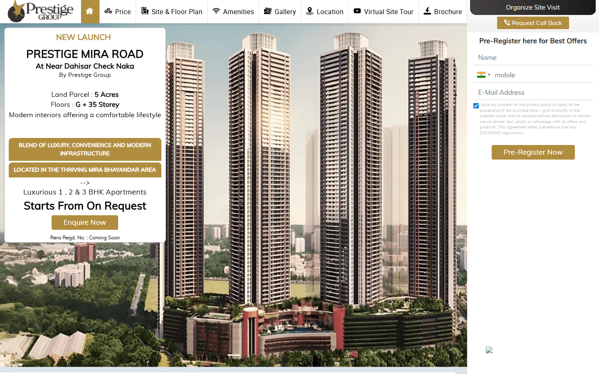599x374 pixels.
Task: Open the Site & Floor Plan section
Action: pyautogui.click(x=172, y=12)
